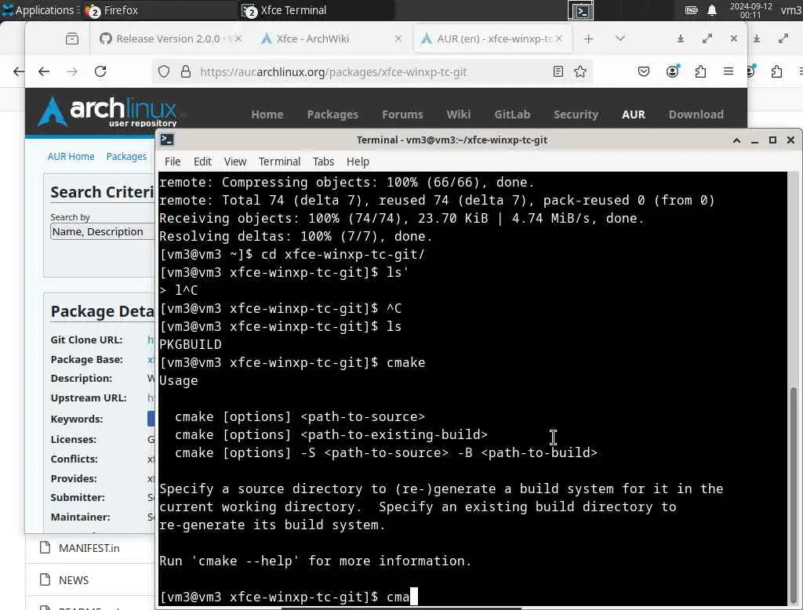Open the terminal Tabs menu
Screen dimensions: 803x610
[x=323, y=162]
